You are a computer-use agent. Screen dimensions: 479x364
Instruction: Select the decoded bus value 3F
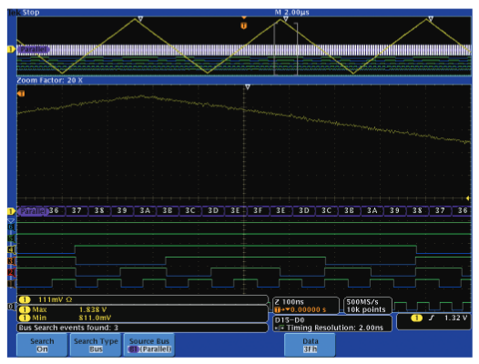pos(258,210)
